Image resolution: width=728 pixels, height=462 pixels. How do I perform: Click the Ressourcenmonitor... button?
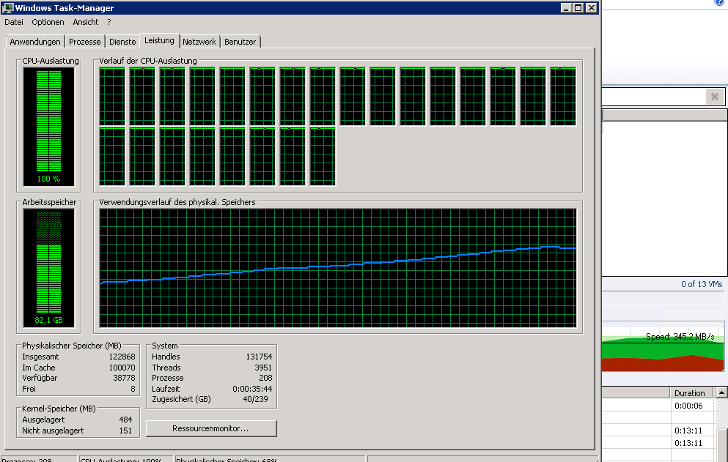click(x=211, y=428)
